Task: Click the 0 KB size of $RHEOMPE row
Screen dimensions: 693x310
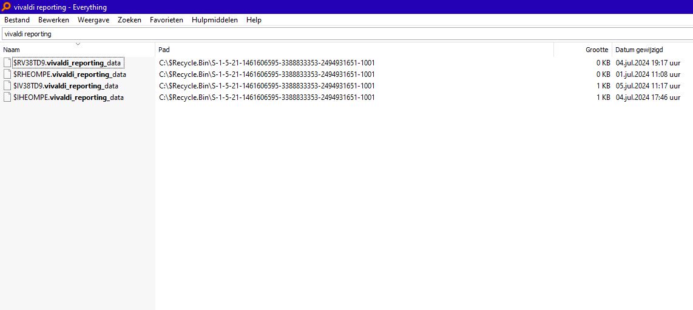Action: point(603,74)
